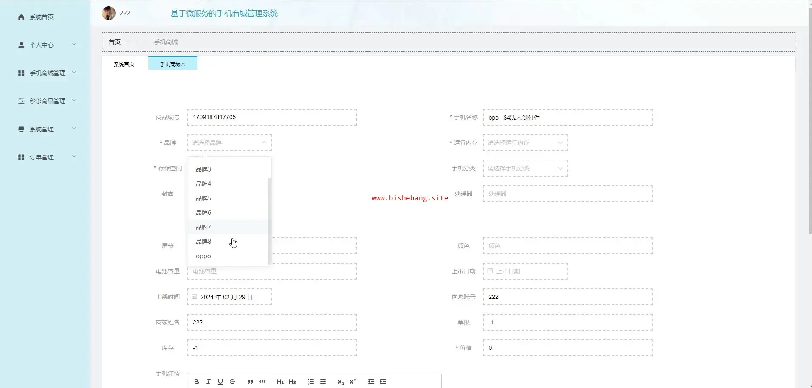
Task: Select 品牌4 from brand list
Action: point(228,184)
